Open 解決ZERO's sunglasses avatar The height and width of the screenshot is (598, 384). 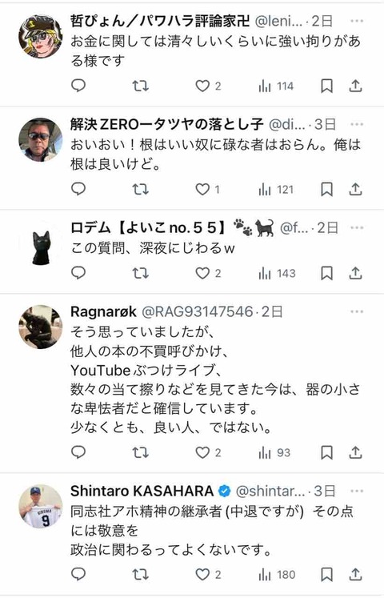tap(40, 140)
